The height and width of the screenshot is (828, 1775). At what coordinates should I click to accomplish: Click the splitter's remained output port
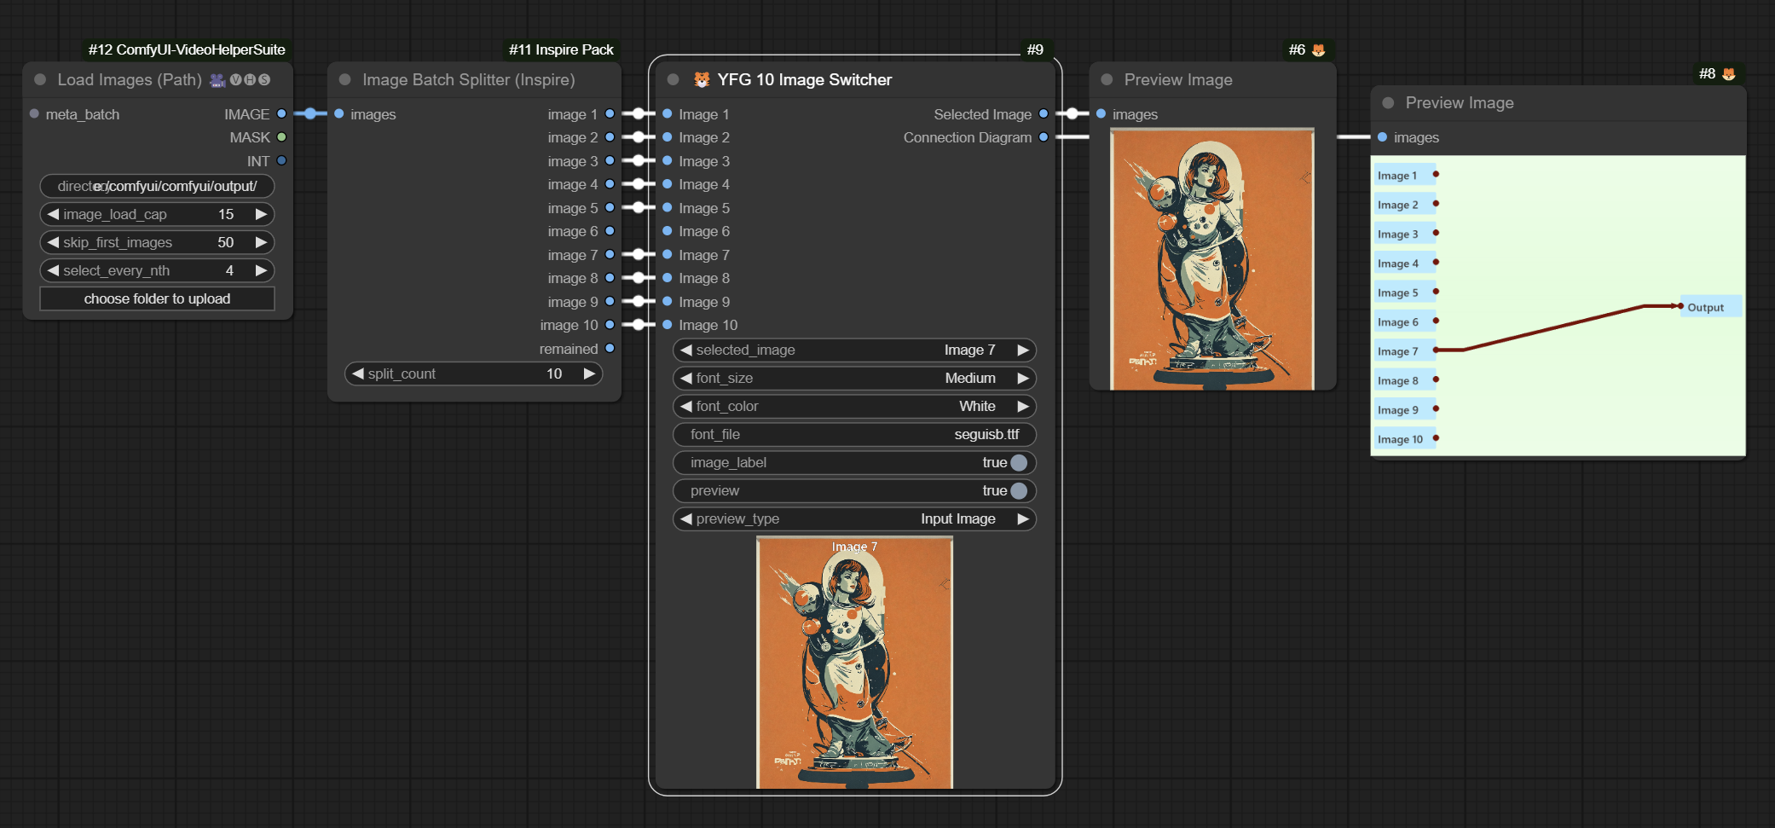pos(610,348)
